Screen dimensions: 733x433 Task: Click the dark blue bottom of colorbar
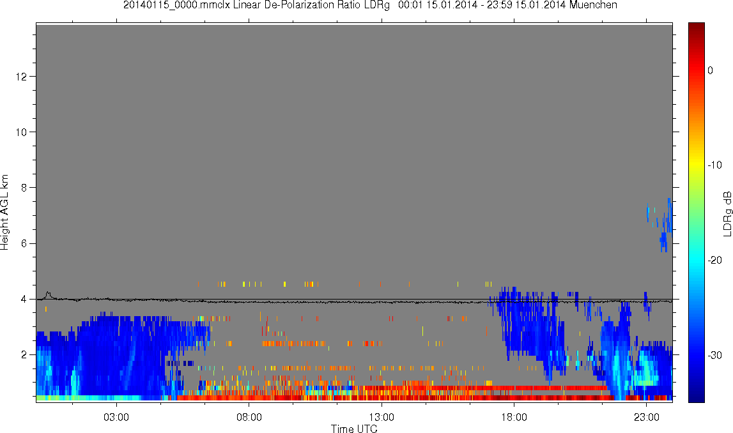(x=697, y=396)
